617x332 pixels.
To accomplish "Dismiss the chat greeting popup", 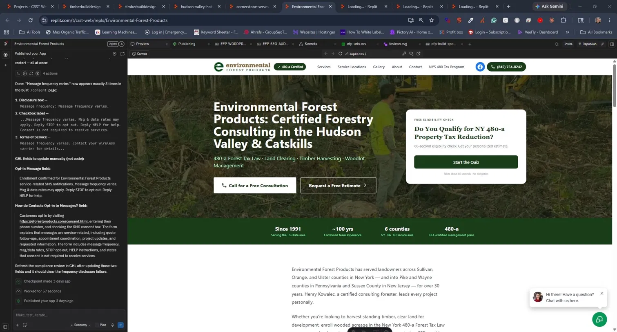I will pos(601,293).
